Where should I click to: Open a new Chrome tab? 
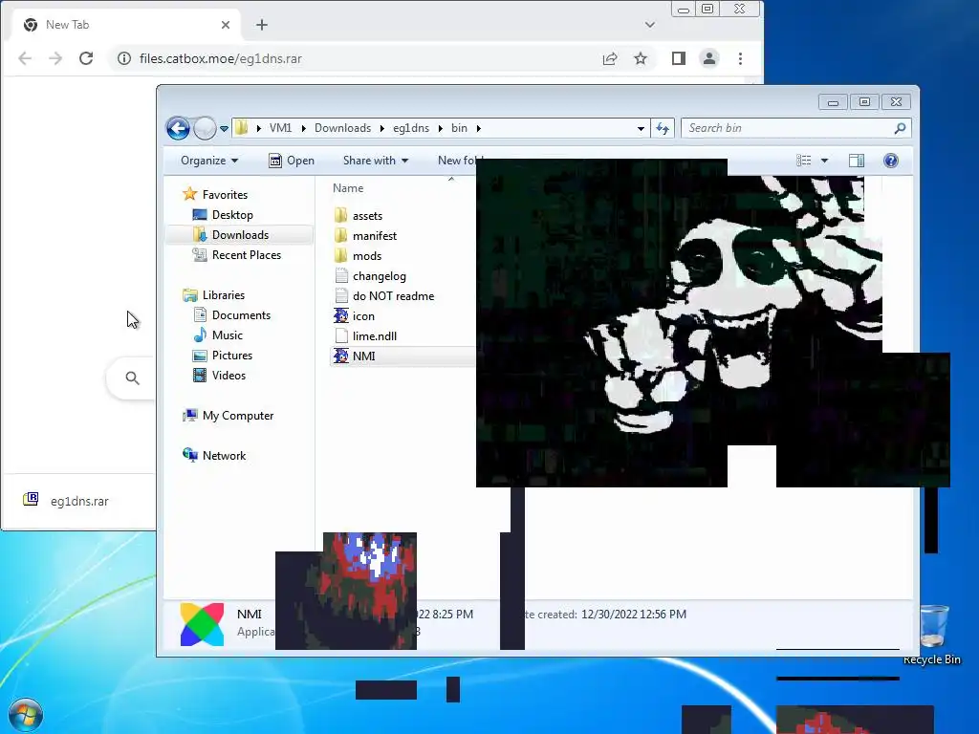coord(262,25)
